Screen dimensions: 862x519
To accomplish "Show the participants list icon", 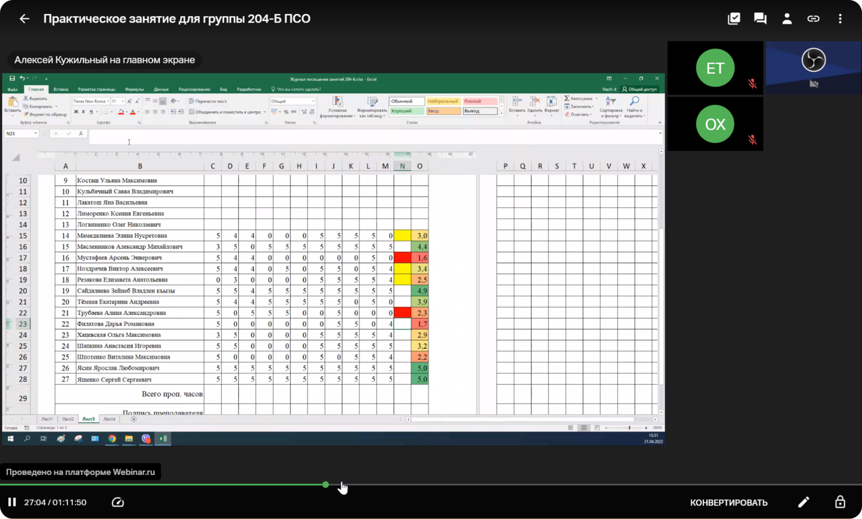I will (x=787, y=19).
